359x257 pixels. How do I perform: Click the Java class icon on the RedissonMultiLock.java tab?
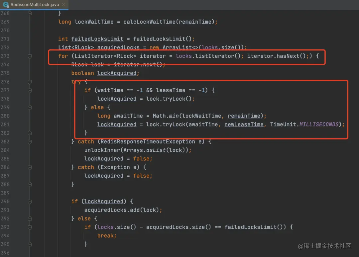6,5
